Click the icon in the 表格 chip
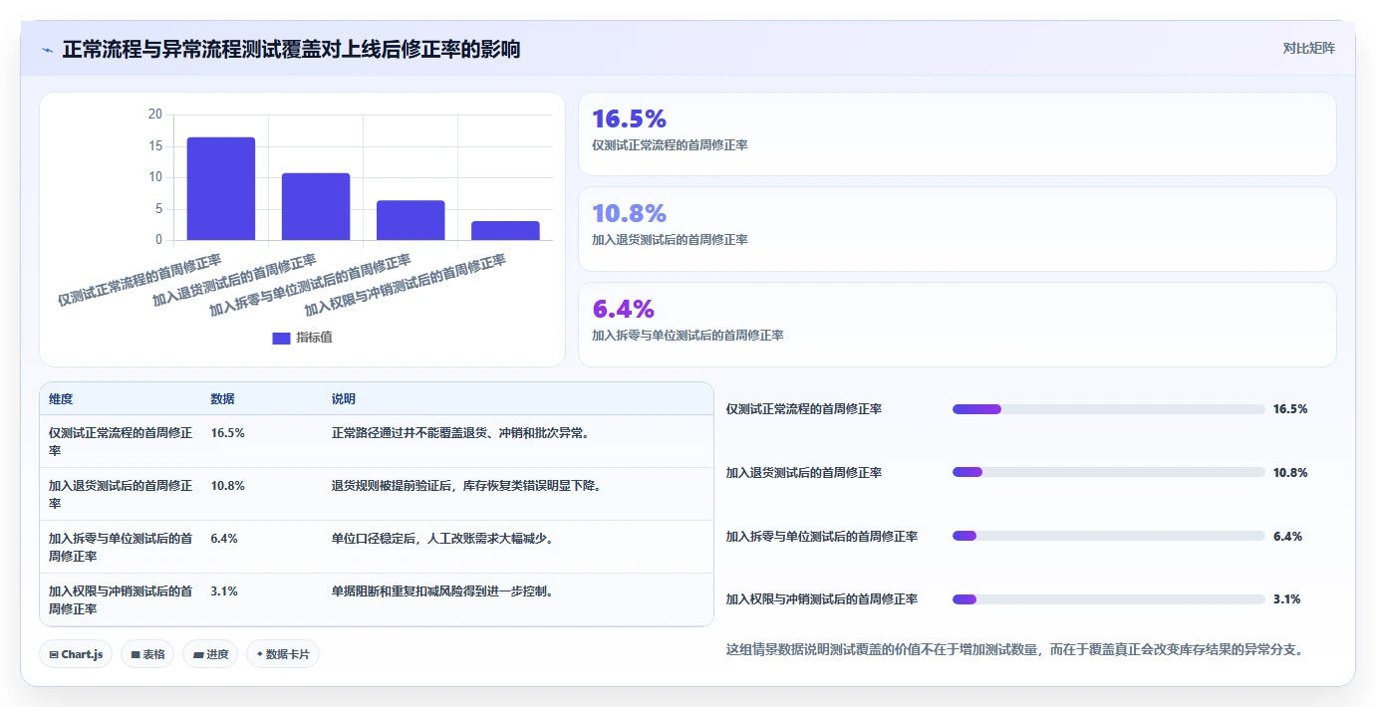The height and width of the screenshot is (707, 1376). [136, 655]
